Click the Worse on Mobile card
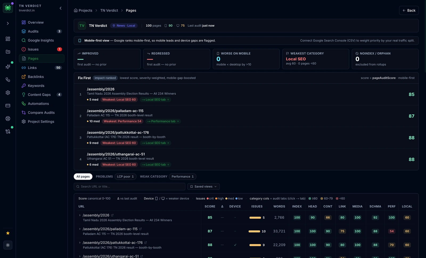This screenshot has height=258, width=426. (246, 59)
